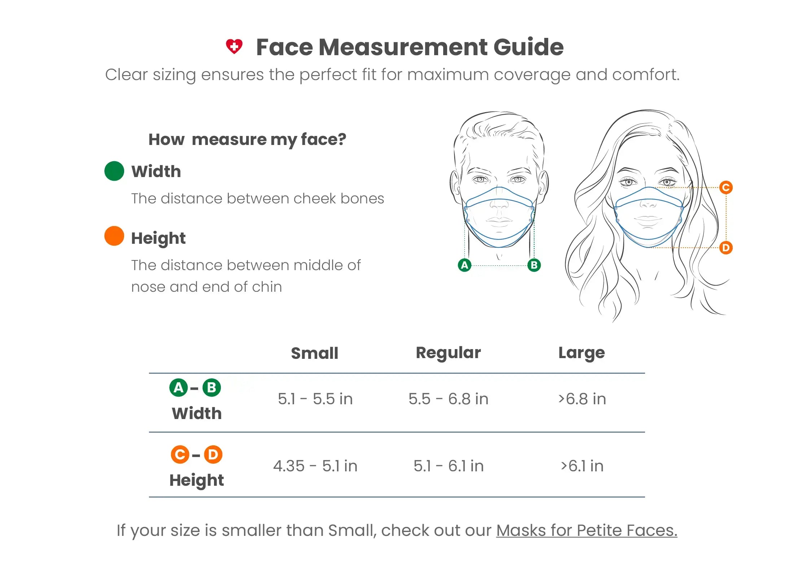
Task: Click the Small column header
Action: pyautogui.click(x=314, y=353)
